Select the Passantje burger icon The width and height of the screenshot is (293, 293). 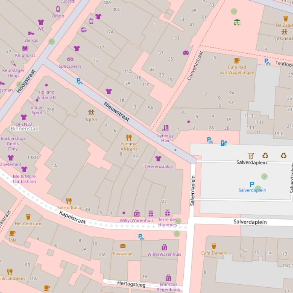(123, 246)
